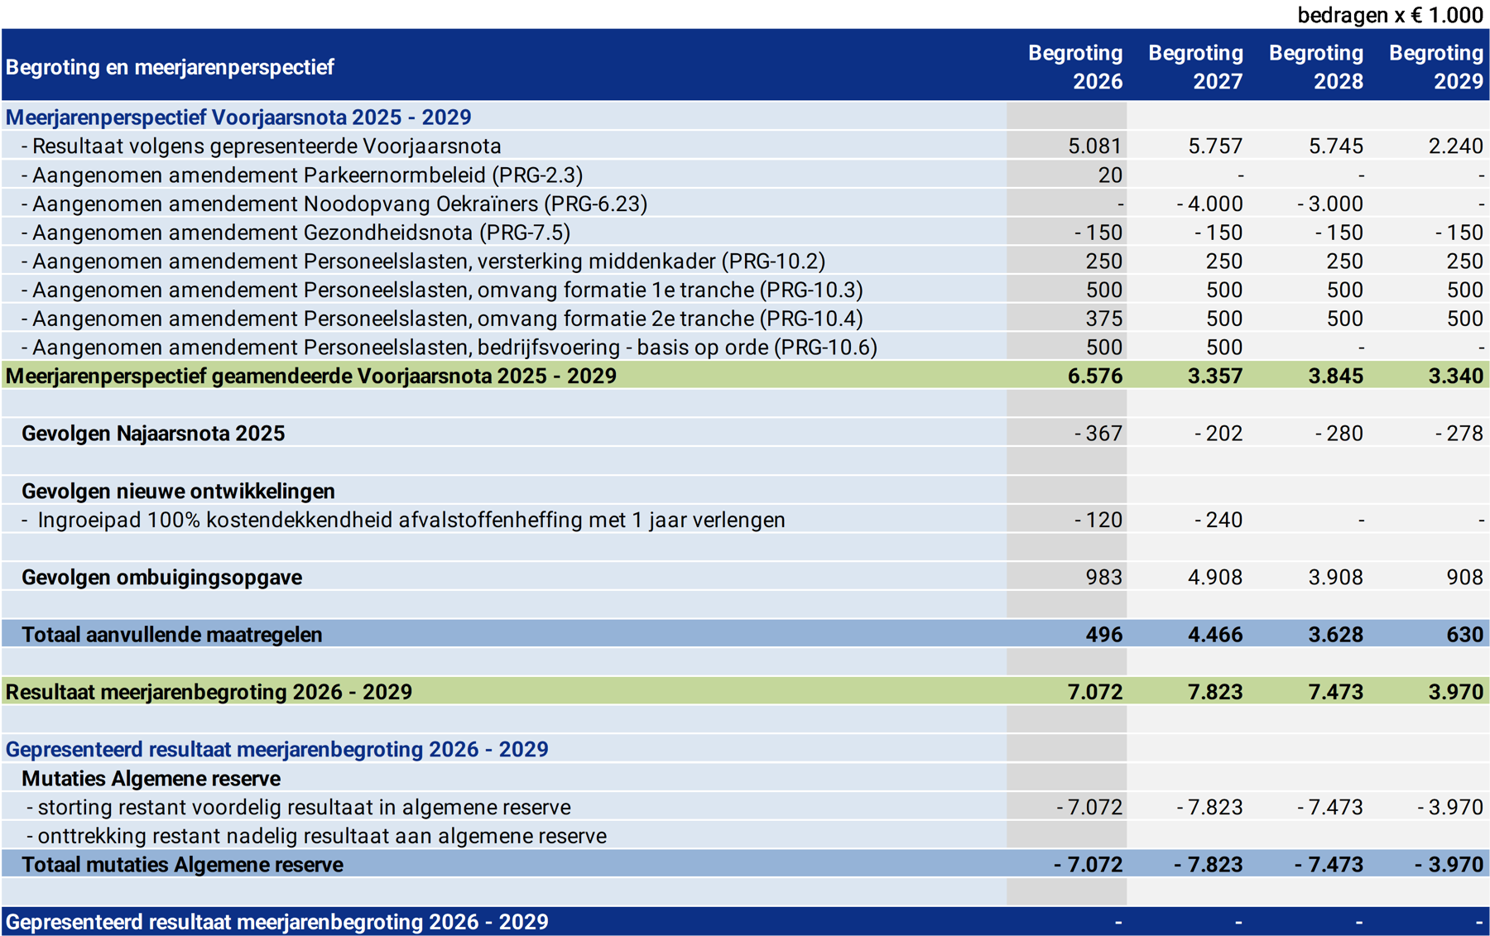
Task: Click the 'Begroting en meerjarenperspectief' table header
Action: (x=170, y=67)
